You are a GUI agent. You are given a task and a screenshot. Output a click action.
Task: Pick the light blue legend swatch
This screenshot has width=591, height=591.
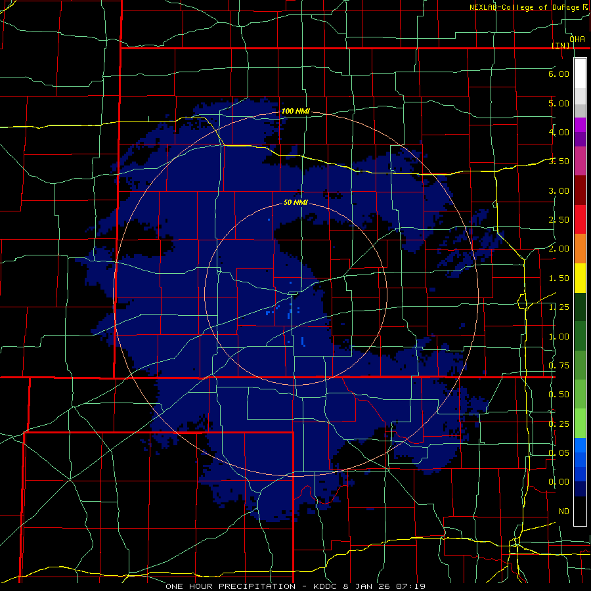click(x=580, y=445)
